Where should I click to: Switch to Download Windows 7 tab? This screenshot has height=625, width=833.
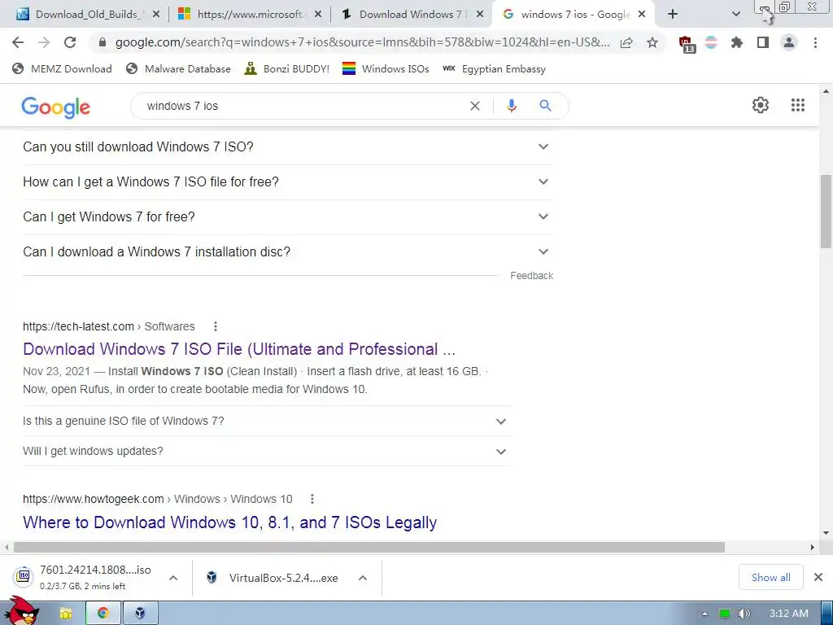pos(412,15)
